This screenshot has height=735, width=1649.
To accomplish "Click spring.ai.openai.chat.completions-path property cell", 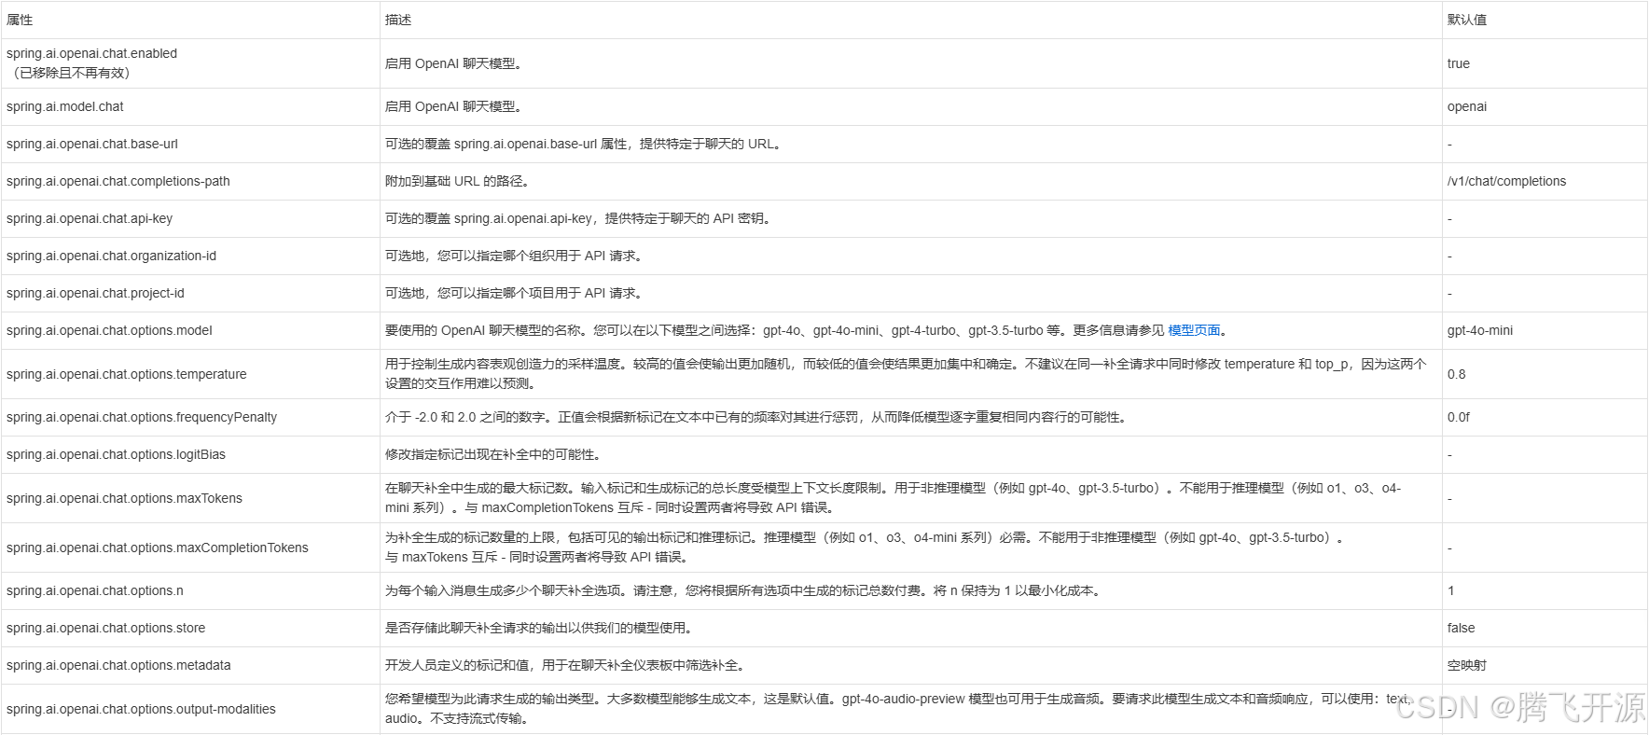I will point(190,181).
